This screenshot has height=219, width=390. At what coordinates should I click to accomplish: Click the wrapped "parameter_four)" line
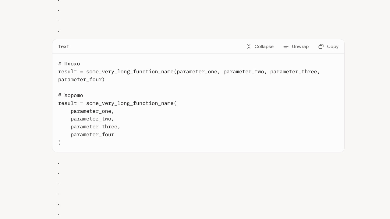tap(81, 80)
